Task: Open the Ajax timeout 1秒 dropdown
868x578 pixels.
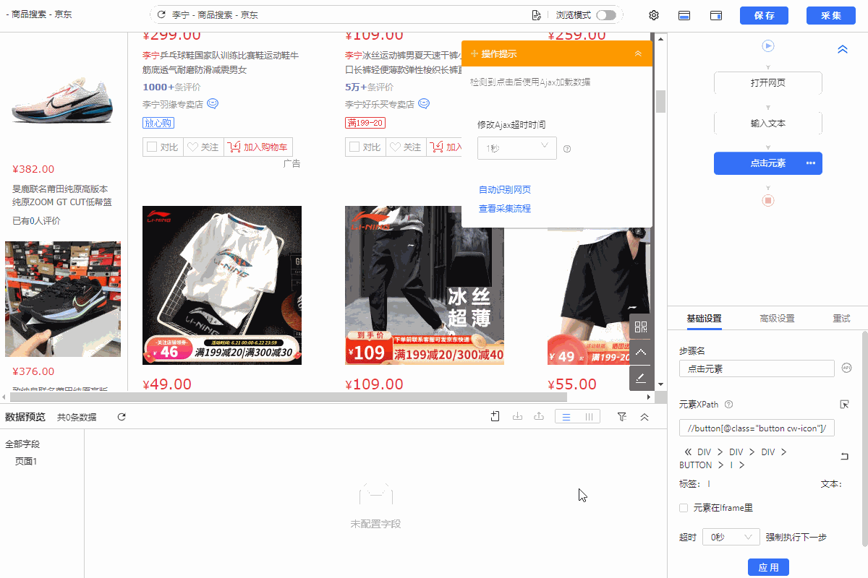Action: point(517,148)
